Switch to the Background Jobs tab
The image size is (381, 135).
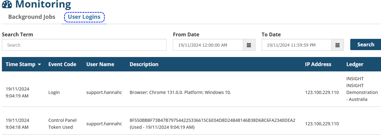coord(32,17)
